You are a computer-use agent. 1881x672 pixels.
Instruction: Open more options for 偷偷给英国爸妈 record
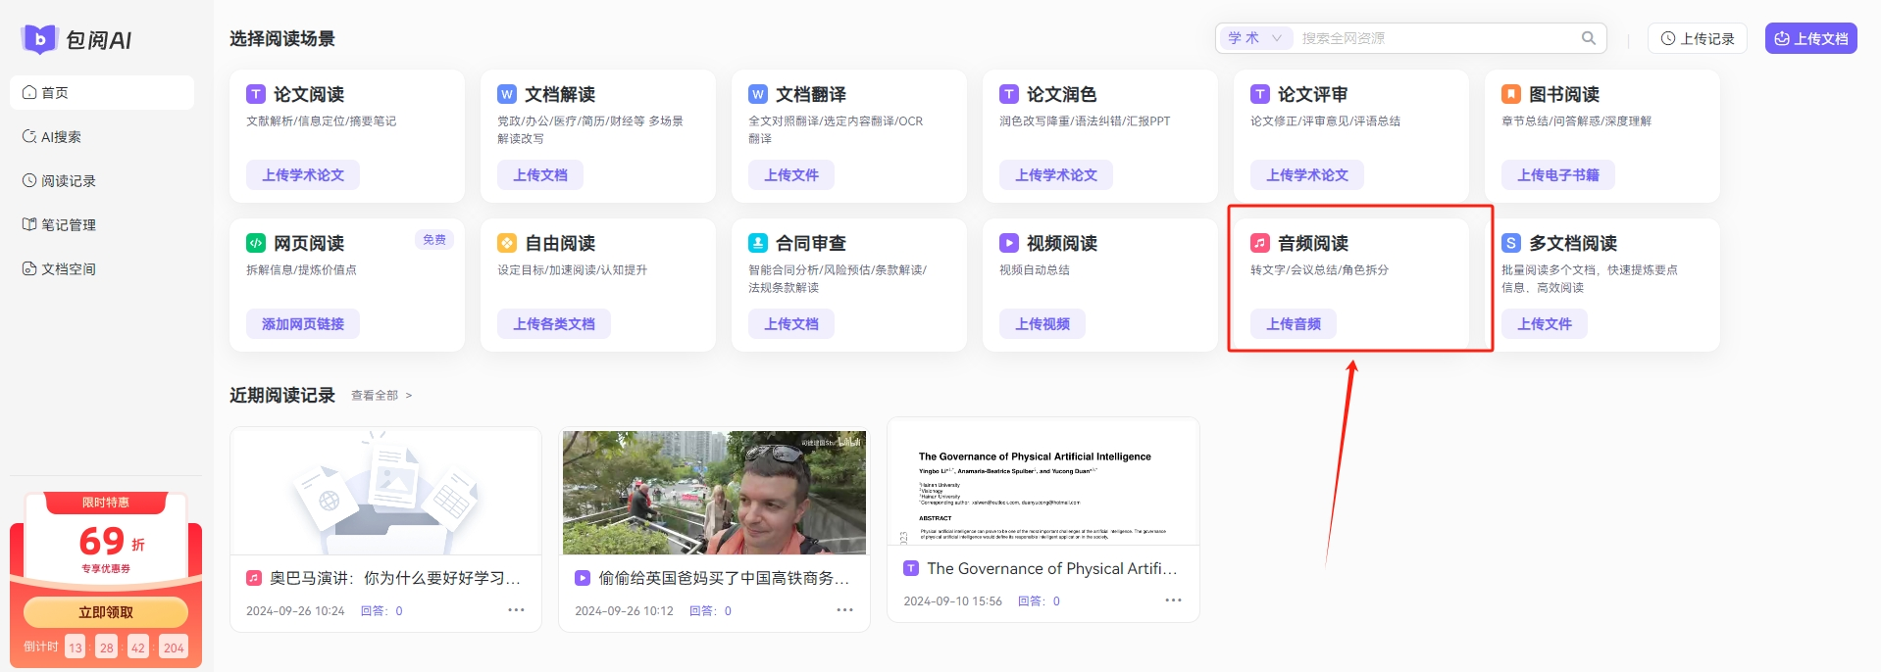tap(844, 610)
